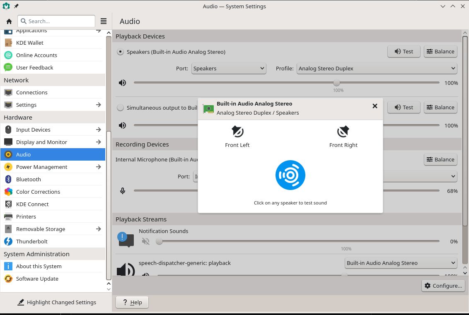The width and height of the screenshot is (469, 315).
Task: Adjust the Notification Sounds volume slider handle
Action: (159, 241)
